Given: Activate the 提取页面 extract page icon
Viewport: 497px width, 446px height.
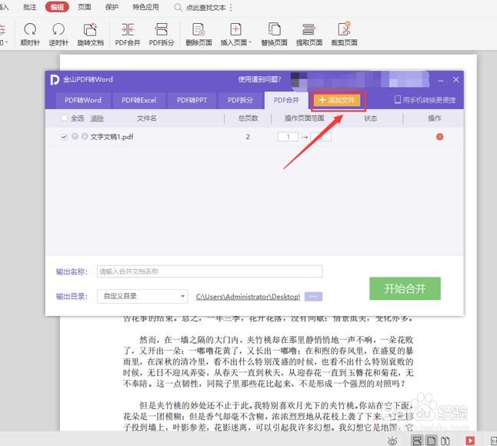Looking at the screenshot, I should tap(309, 34).
